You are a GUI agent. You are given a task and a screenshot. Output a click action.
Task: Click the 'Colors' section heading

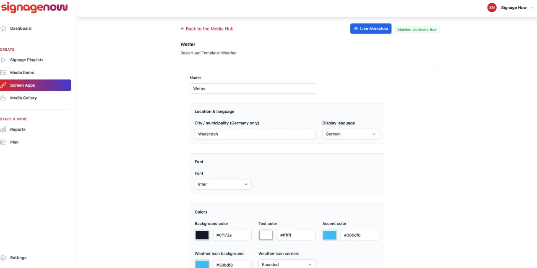point(201,212)
